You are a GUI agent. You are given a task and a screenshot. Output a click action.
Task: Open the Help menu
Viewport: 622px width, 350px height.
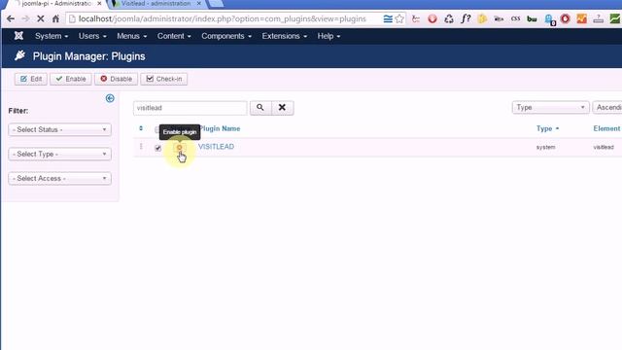click(328, 36)
